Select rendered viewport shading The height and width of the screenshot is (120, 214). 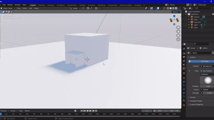click(x=176, y=8)
